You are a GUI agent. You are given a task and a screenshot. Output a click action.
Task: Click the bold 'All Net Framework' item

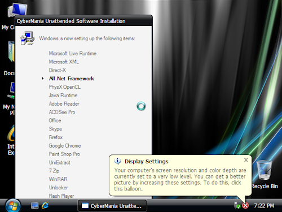point(72,79)
